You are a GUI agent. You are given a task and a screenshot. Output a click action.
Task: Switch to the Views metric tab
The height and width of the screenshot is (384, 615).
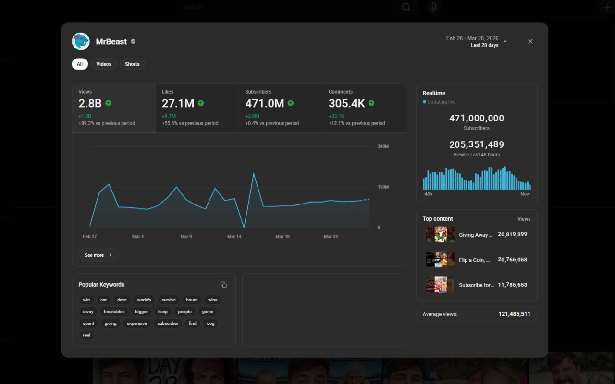(x=114, y=108)
